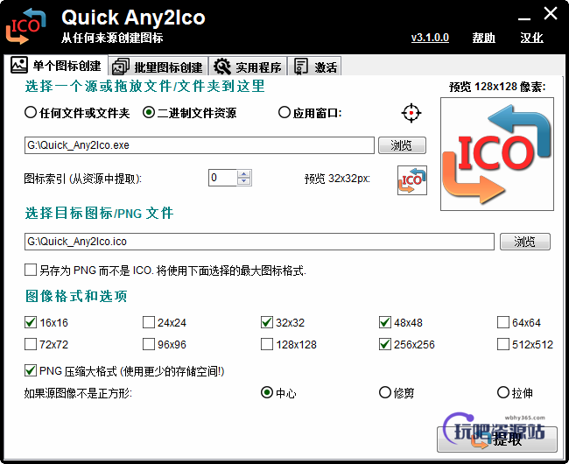Click 浏览 button next to source path
The image size is (569, 464).
tap(402, 145)
